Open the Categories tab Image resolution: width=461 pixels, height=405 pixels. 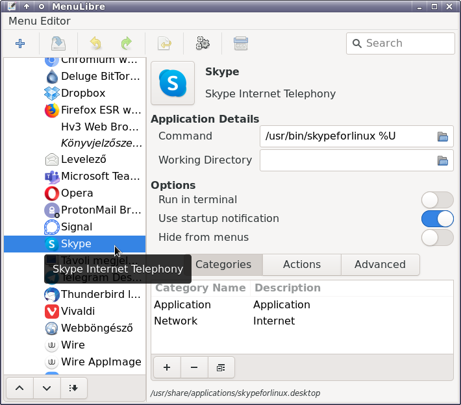[223, 265]
